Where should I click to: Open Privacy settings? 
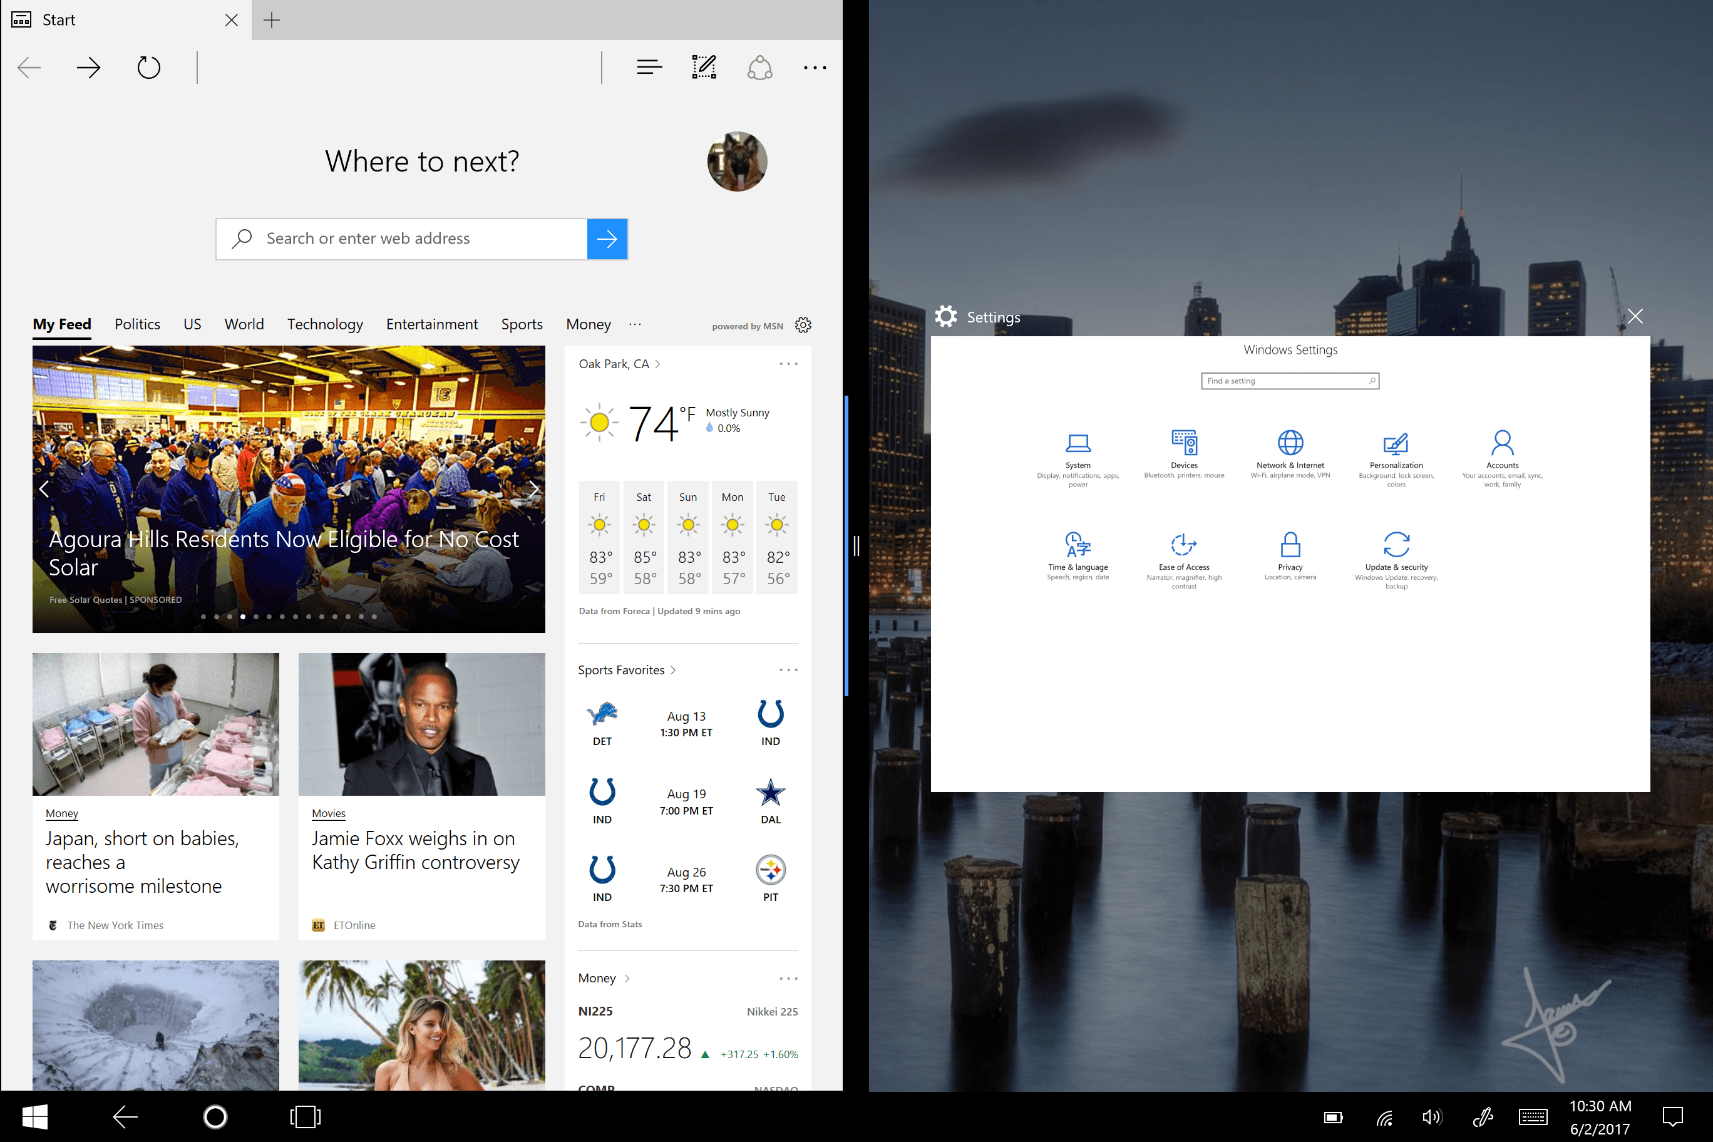click(1290, 556)
